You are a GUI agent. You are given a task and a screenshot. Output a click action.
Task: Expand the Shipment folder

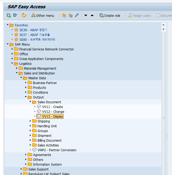tap(30, 135)
